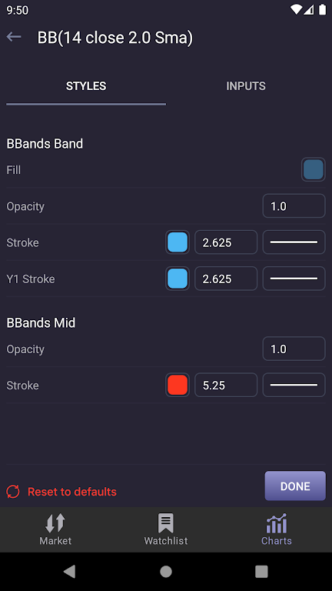Open the Fill color swatch
The width and height of the screenshot is (332, 591).
(314, 169)
